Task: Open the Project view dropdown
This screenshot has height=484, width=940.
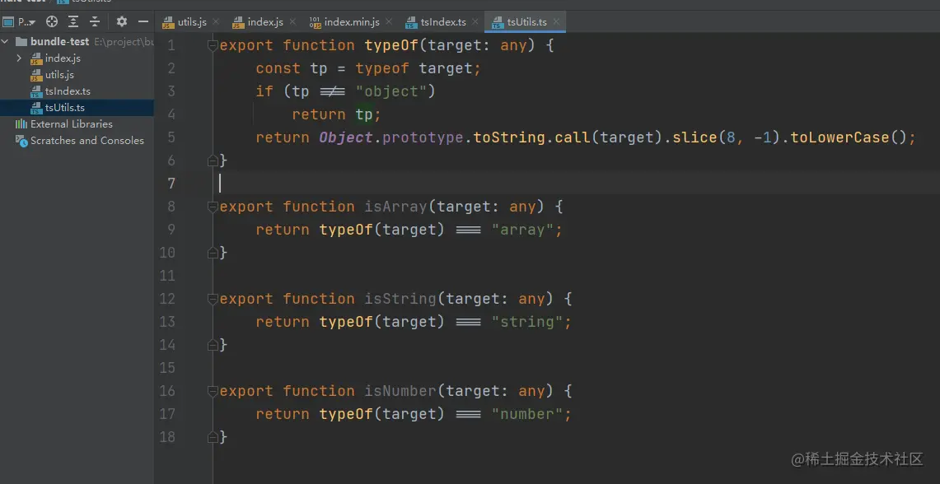Action: coord(20,22)
